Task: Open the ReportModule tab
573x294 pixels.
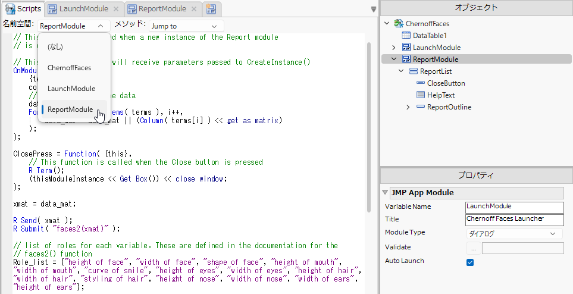Action: (x=162, y=8)
